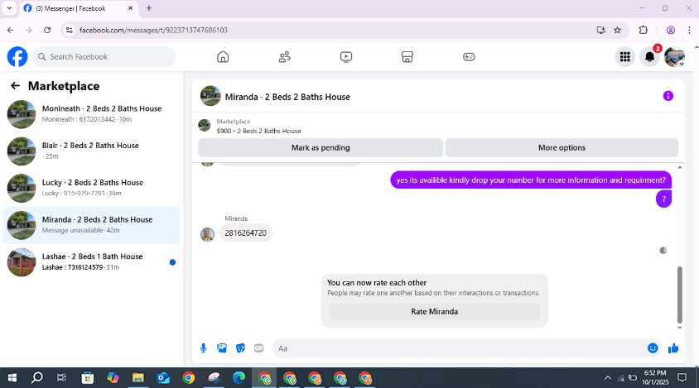
Task: Click the unread blue dot on Lashae
Action: [172, 262]
